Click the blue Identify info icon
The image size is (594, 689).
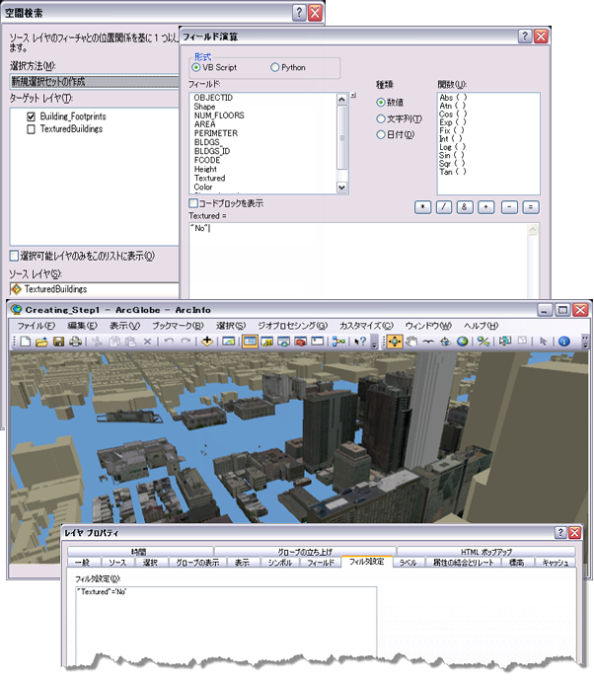coord(564,342)
